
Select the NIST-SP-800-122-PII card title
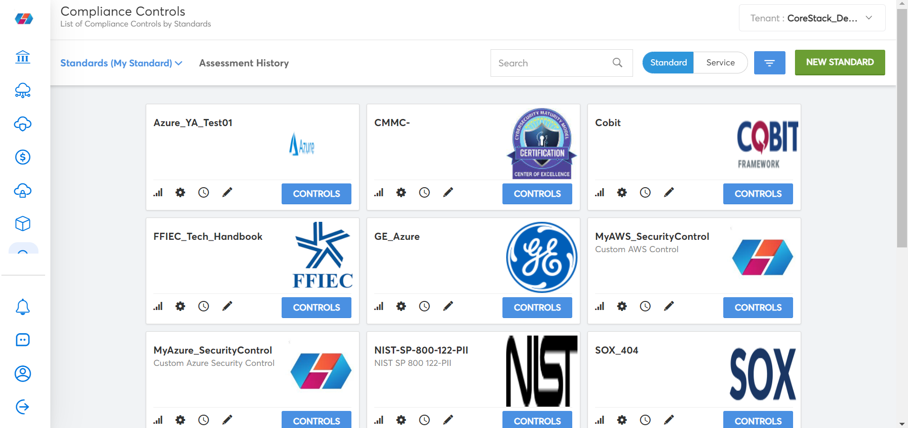421,350
